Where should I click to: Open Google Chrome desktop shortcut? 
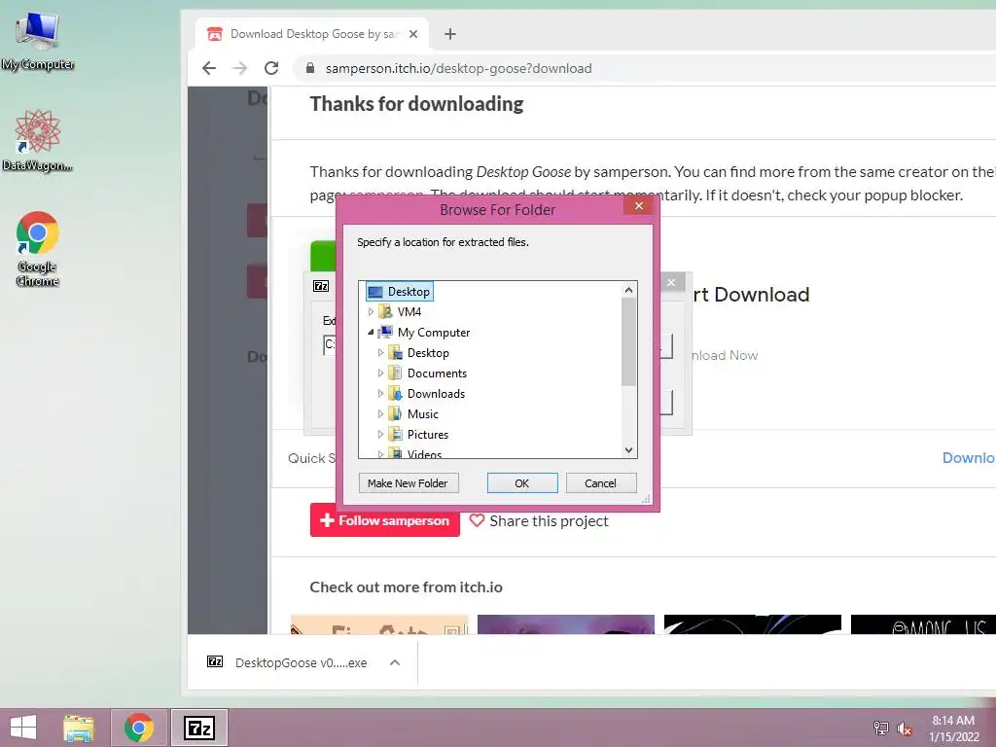point(38,249)
